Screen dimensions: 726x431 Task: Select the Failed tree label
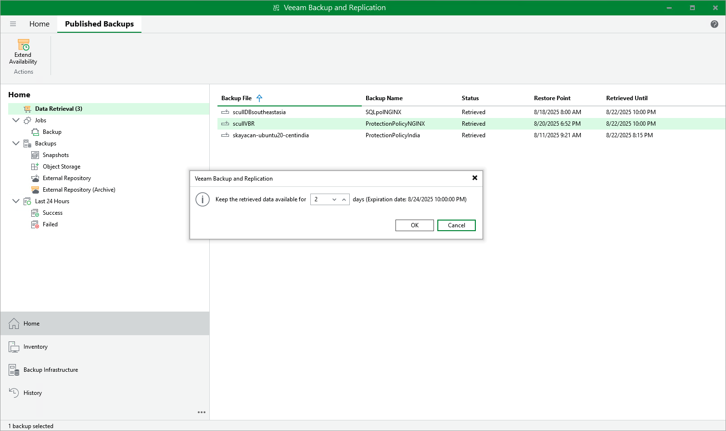pos(50,224)
